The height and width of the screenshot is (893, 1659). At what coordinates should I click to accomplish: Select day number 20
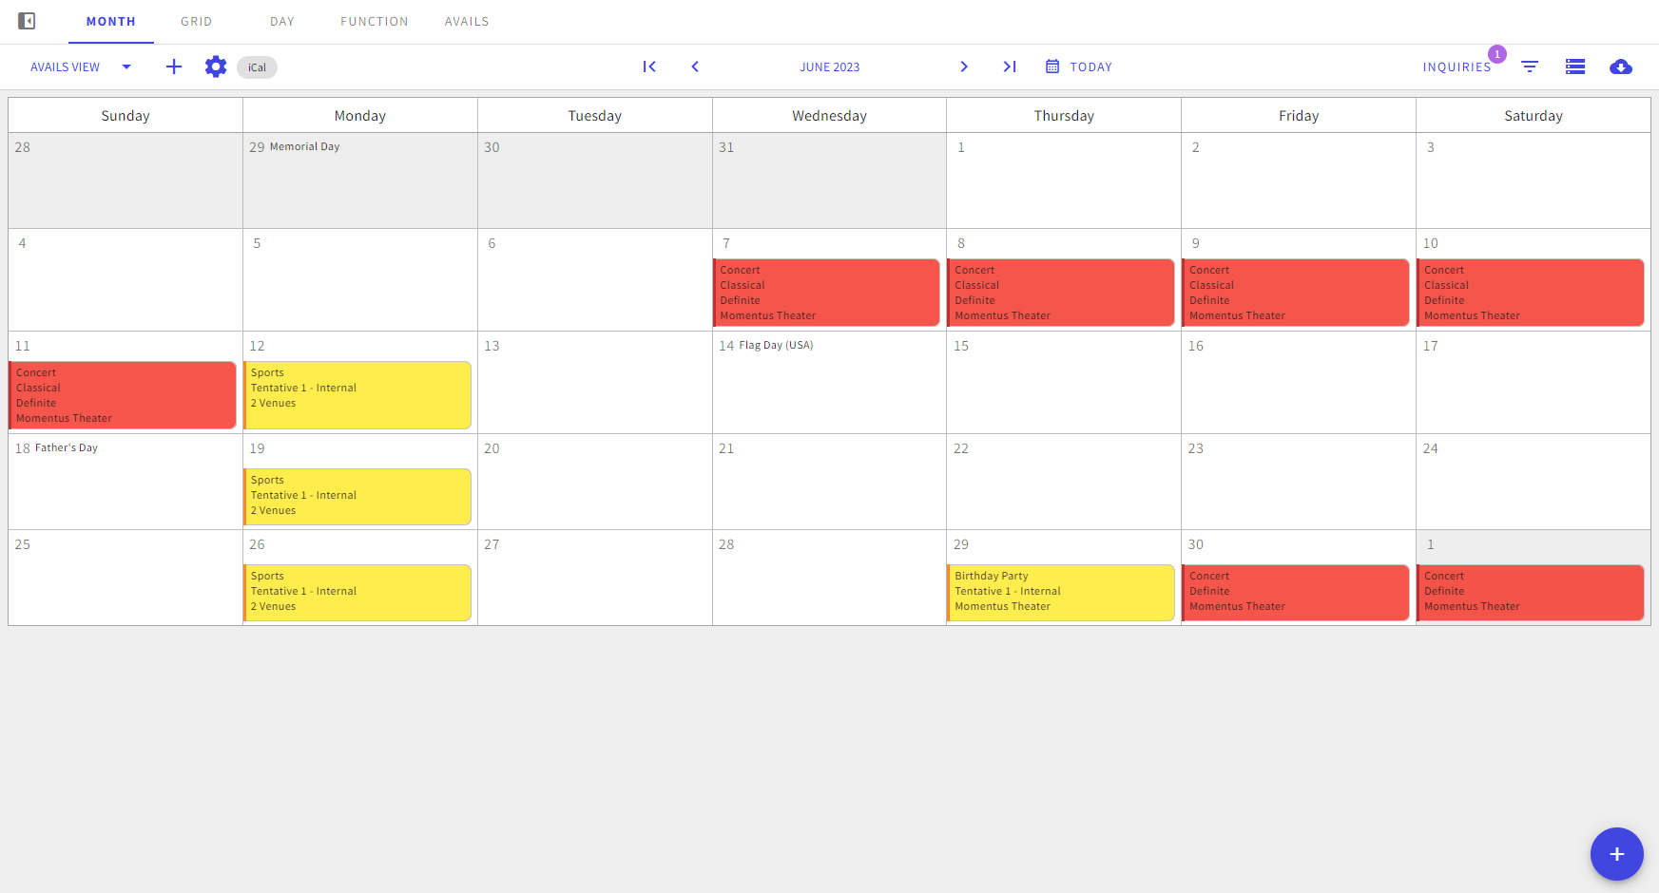(492, 448)
